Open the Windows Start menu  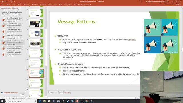[2, 101]
